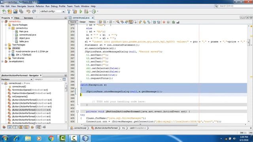253x142 pixels.
Task: Click the editor horizontal scrollbar
Action: [140, 125]
